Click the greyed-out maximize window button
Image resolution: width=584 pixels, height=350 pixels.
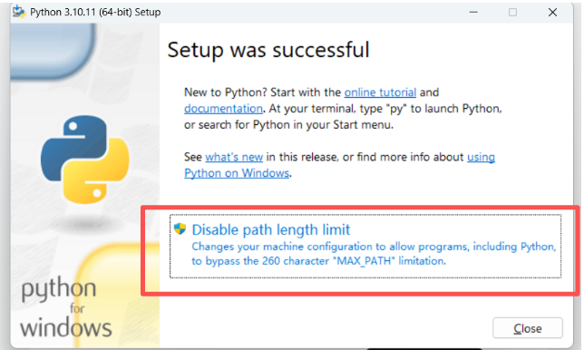pos(513,13)
